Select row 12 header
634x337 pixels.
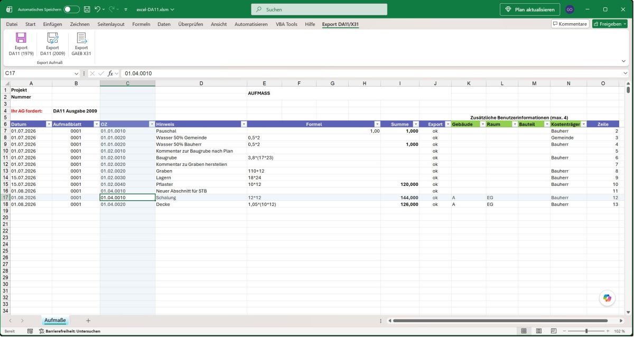click(x=5, y=164)
